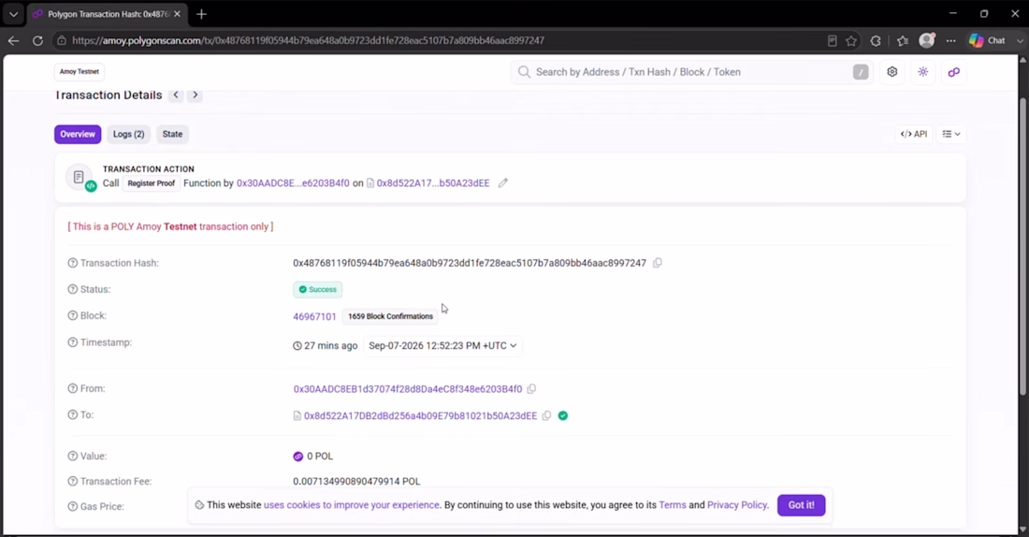
Task: Click the Value help icon
Action: (x=73, y=456)
